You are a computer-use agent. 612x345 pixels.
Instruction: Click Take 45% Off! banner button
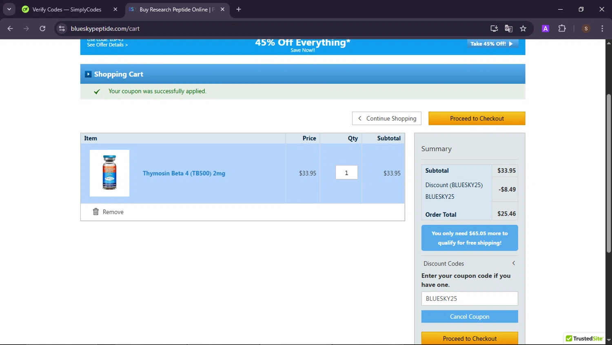coord(492,44)
